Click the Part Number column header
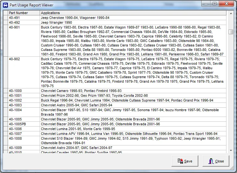The height and width of the screenshot is (173, 237). click(24, 13)
